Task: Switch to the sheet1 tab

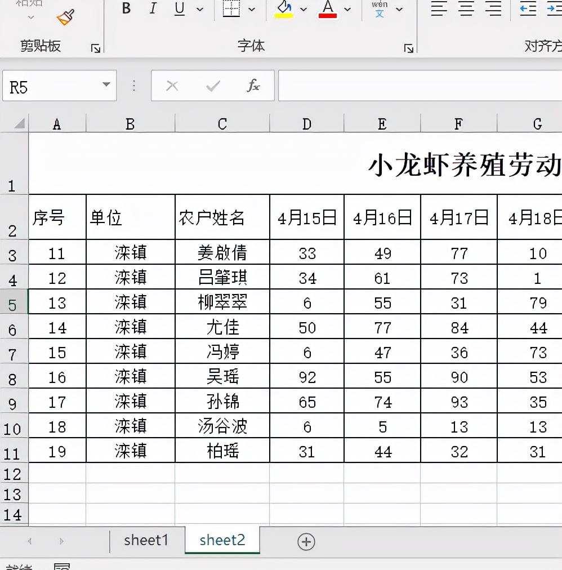Action: pos(146,540)
